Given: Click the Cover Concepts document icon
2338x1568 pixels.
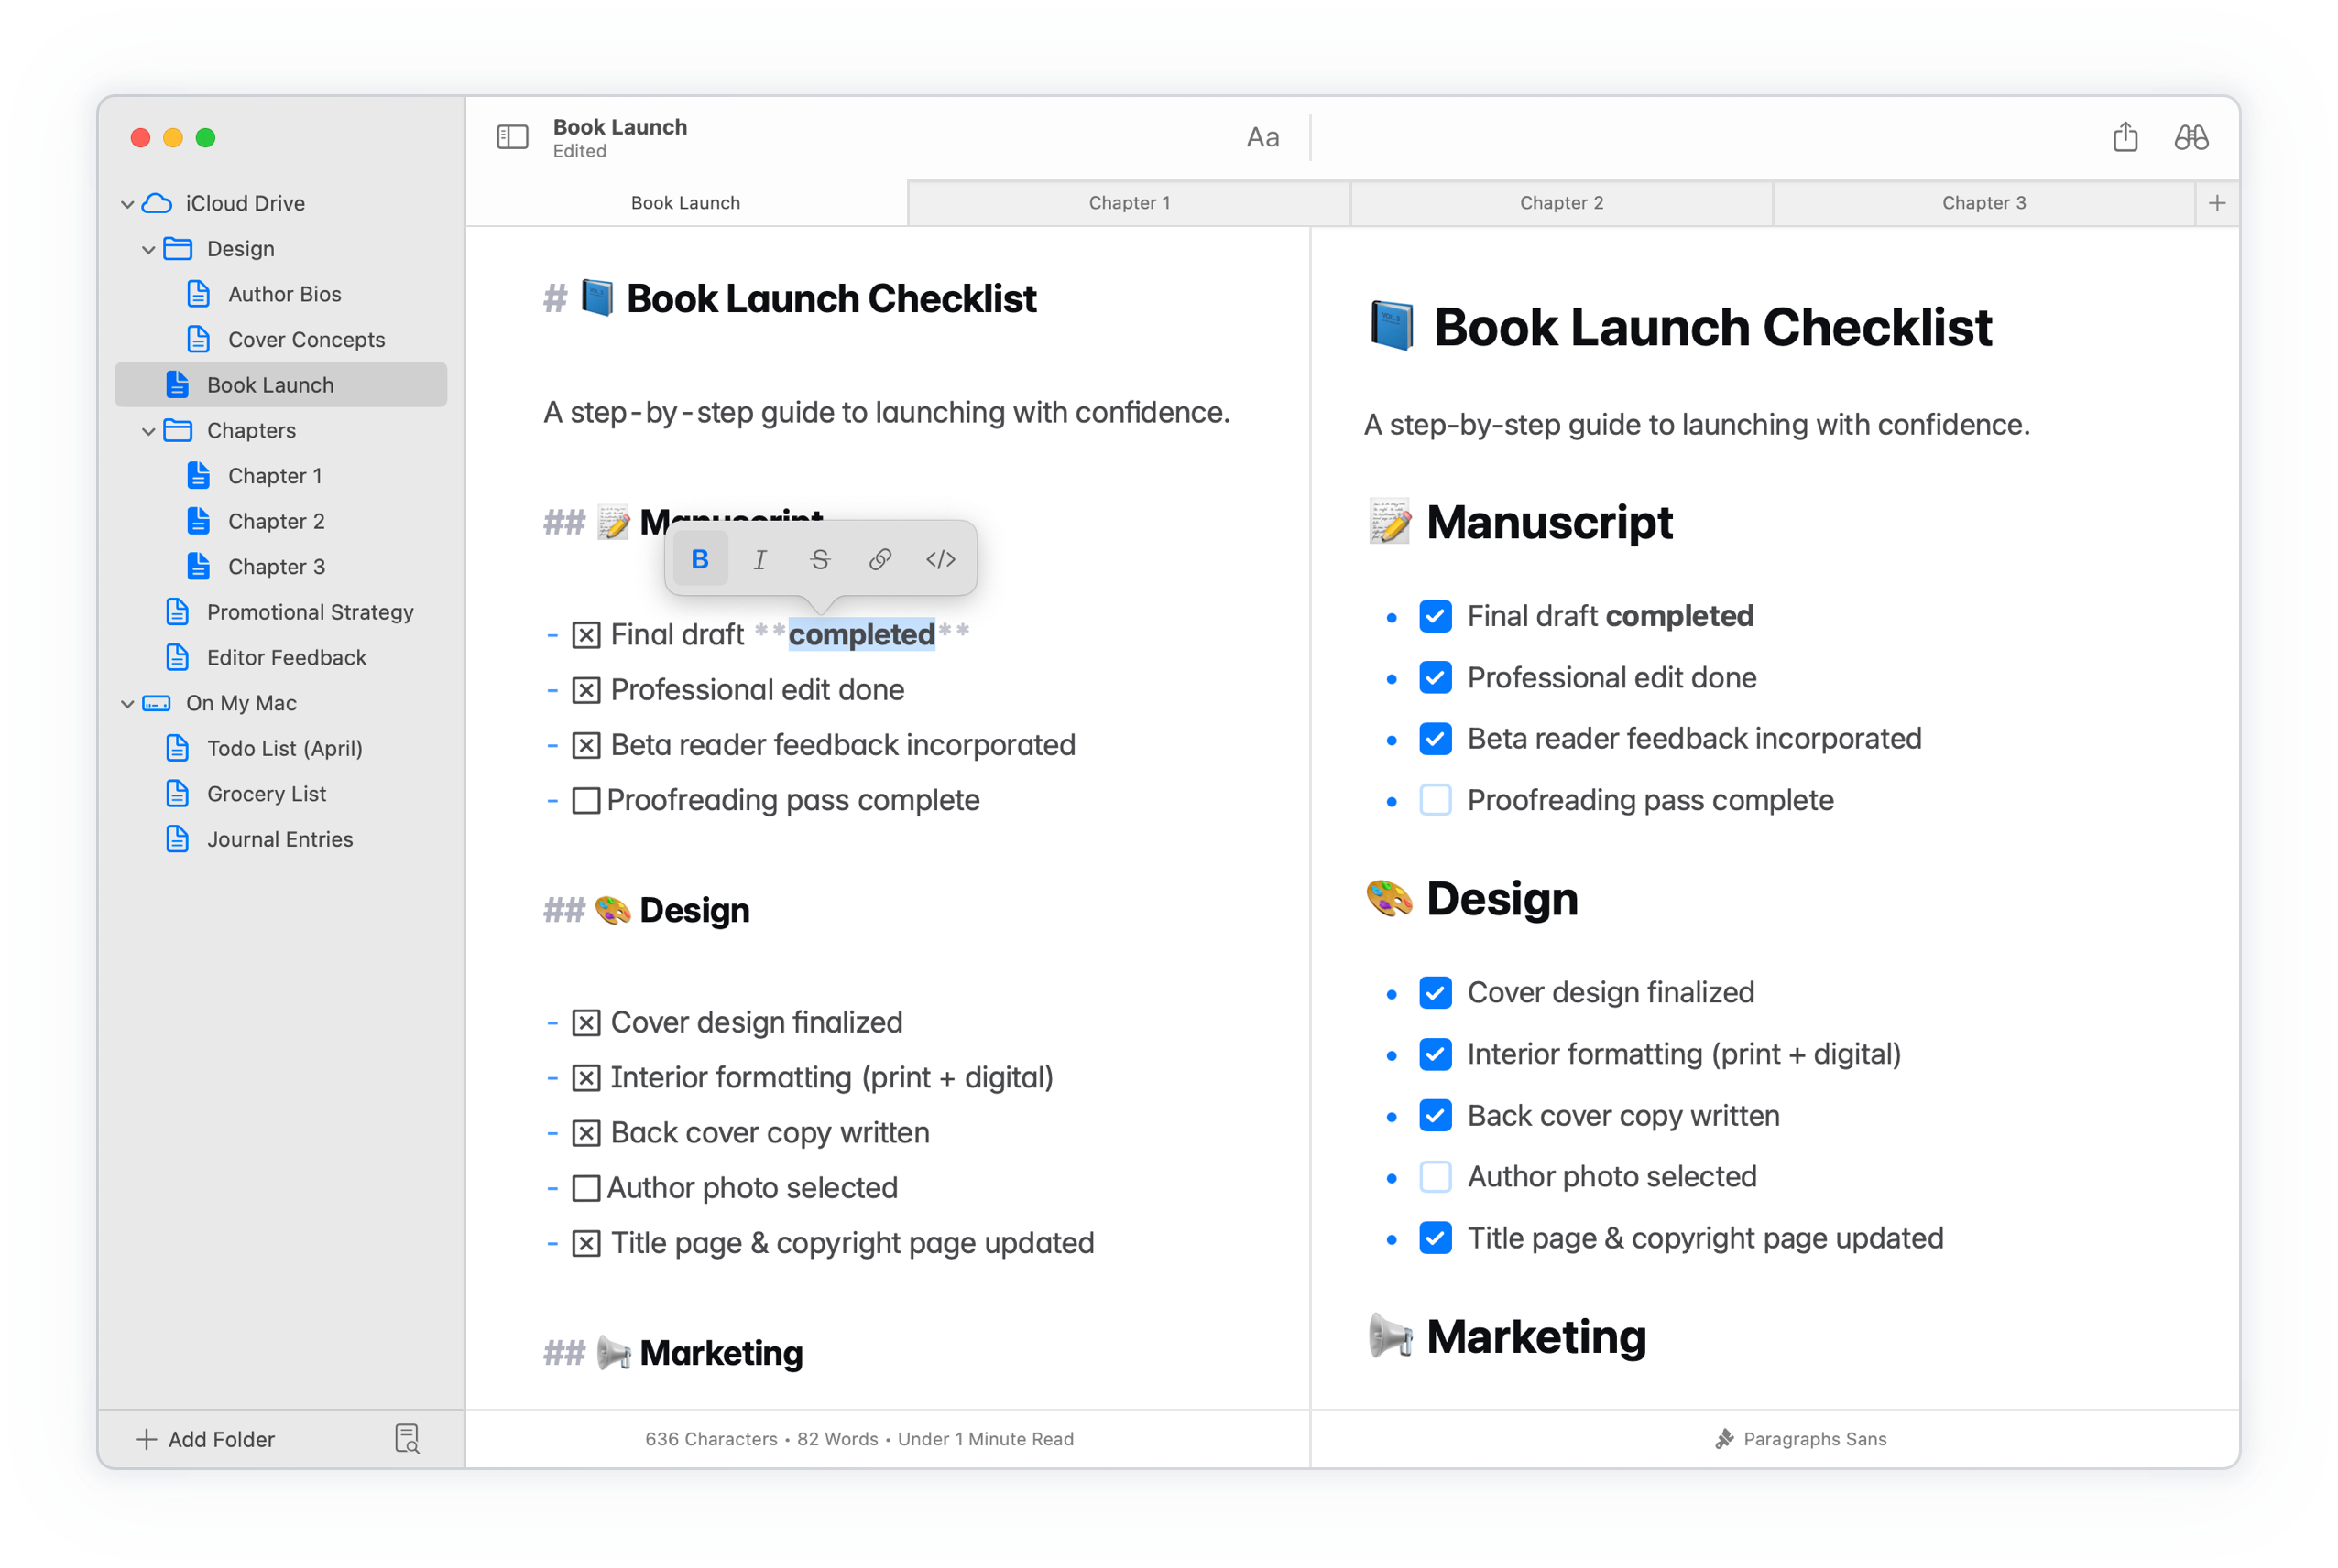Looking at the screenshot, I should [x=199, y=339].
